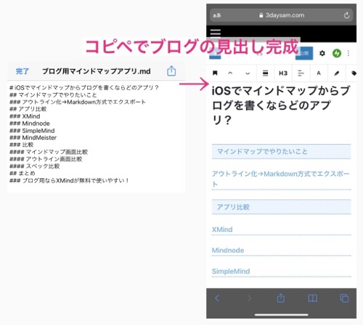This screenshot has height=325, width=363.
Task: Tap the 完了 button in the markdown viewer
Action: 23,71
